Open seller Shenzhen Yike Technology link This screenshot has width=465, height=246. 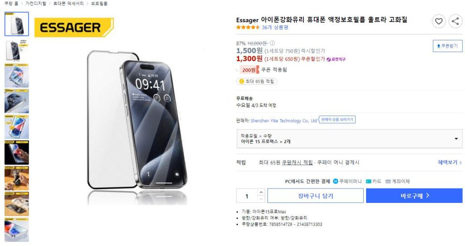point(283,121)
